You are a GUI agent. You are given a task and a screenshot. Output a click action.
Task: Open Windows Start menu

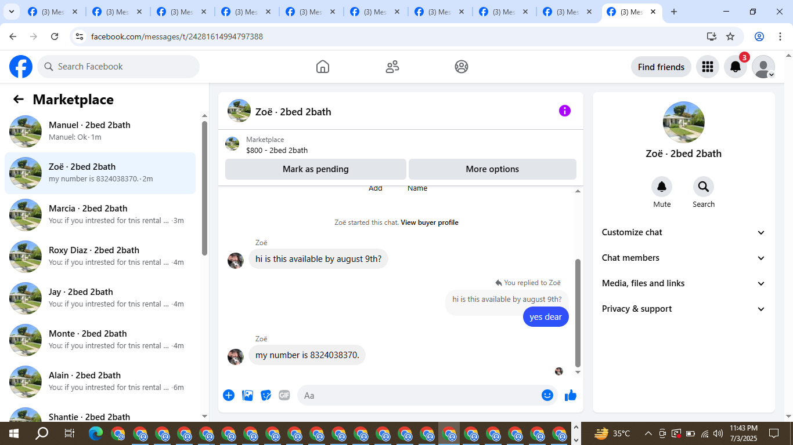[x=14, y=433]
